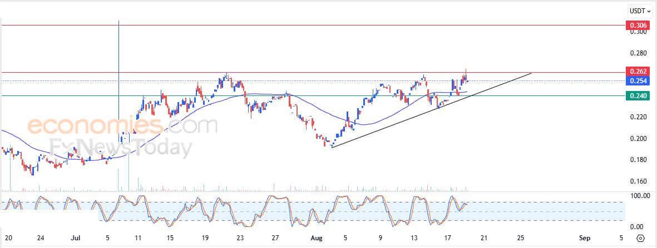
Task: Click the Sep label on time axis
Action: click(585, 239)
